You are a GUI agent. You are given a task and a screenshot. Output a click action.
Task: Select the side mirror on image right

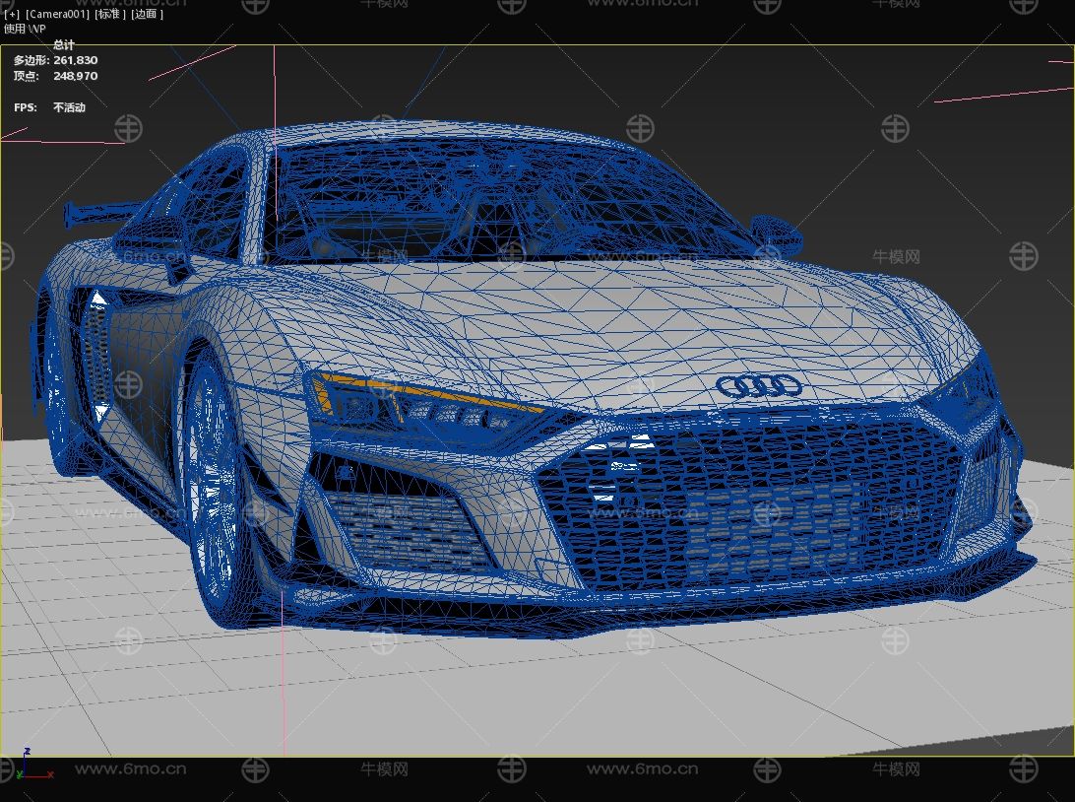[778, 233]
